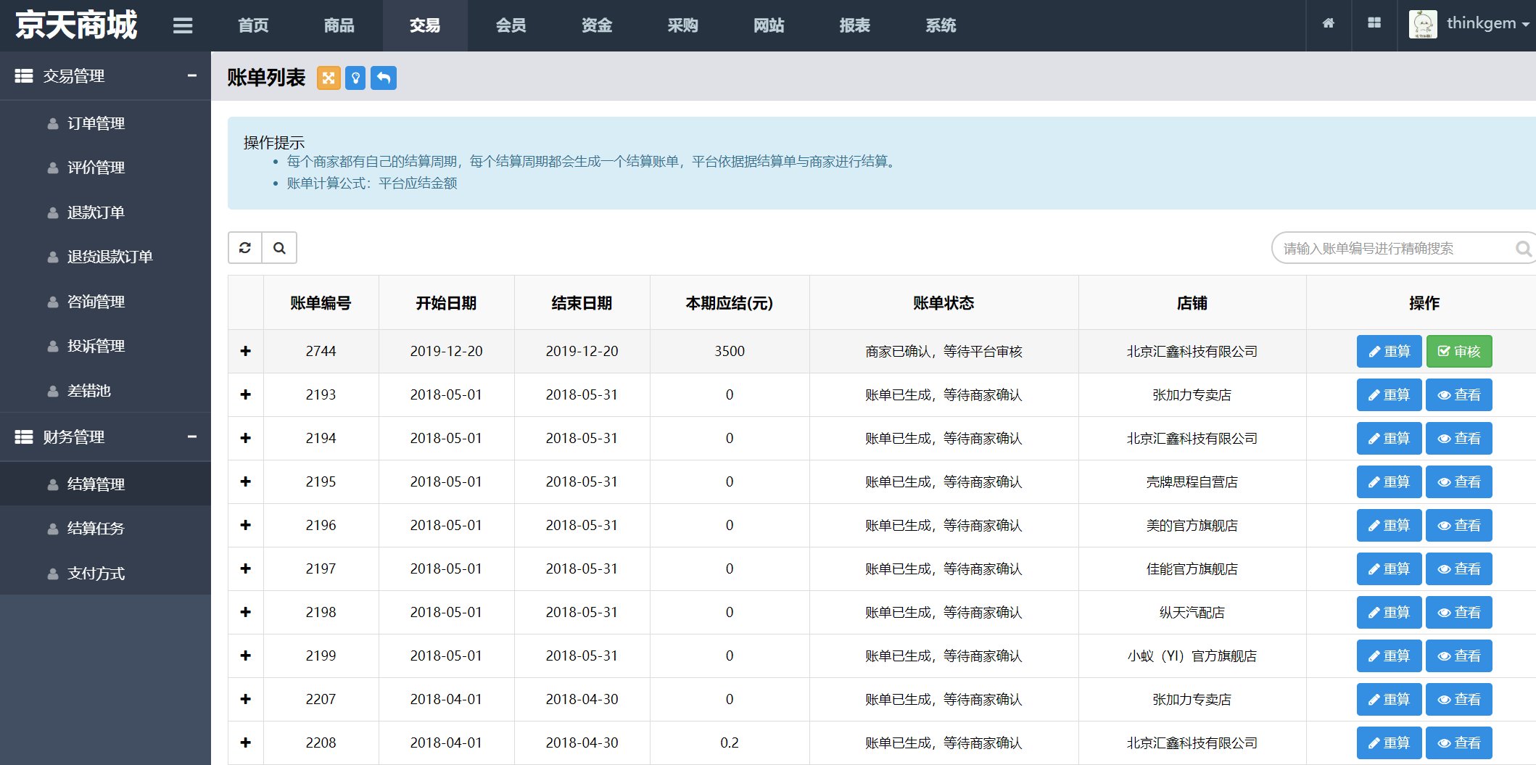1536x765 pixels.
Task: Expand row details for bill 2199
Action: 246,656
